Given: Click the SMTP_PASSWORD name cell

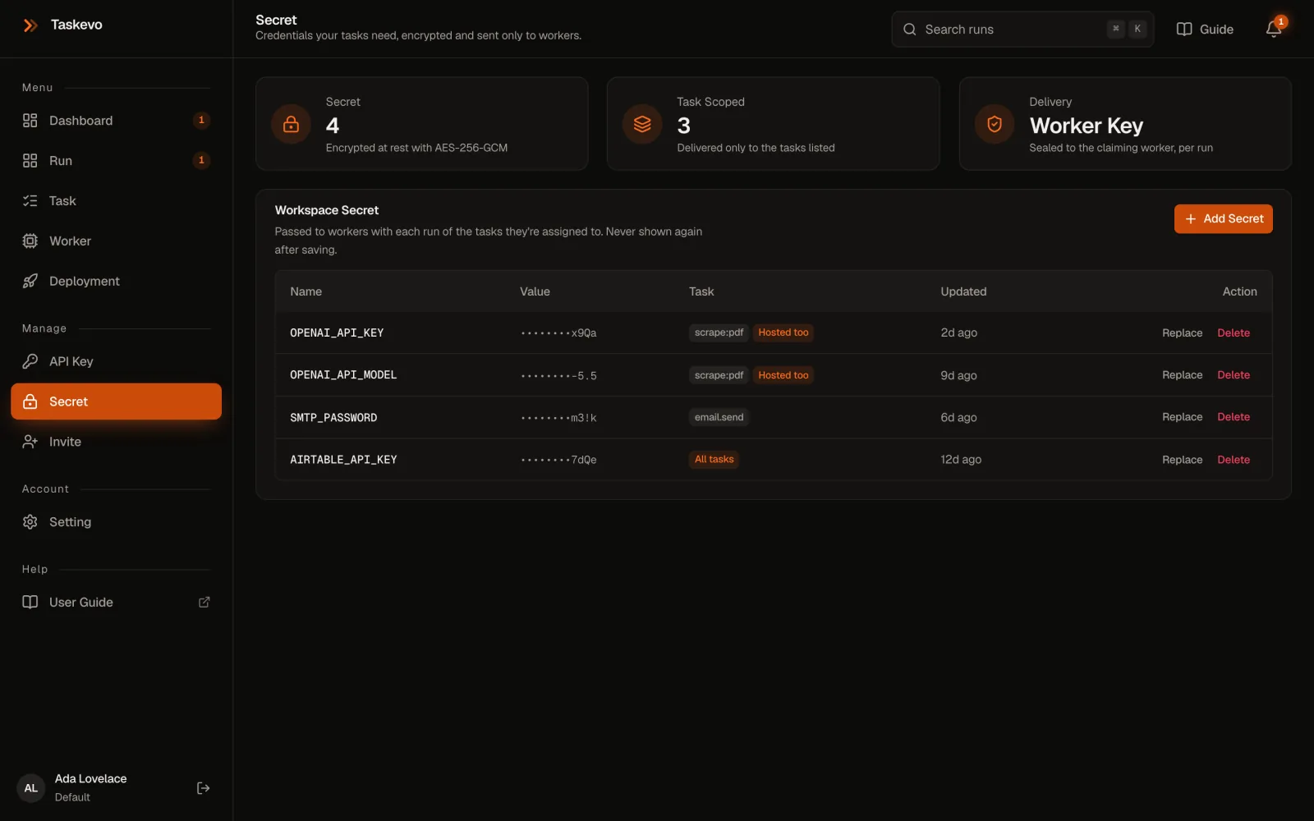Looking at the screenshot, I should tap(333, 418).
